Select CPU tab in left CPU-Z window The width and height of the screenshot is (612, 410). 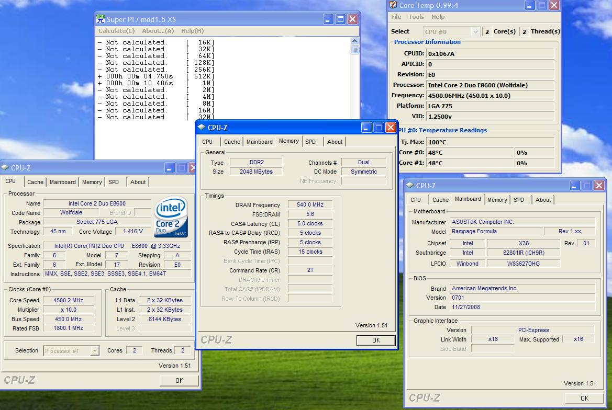[10, 181]
